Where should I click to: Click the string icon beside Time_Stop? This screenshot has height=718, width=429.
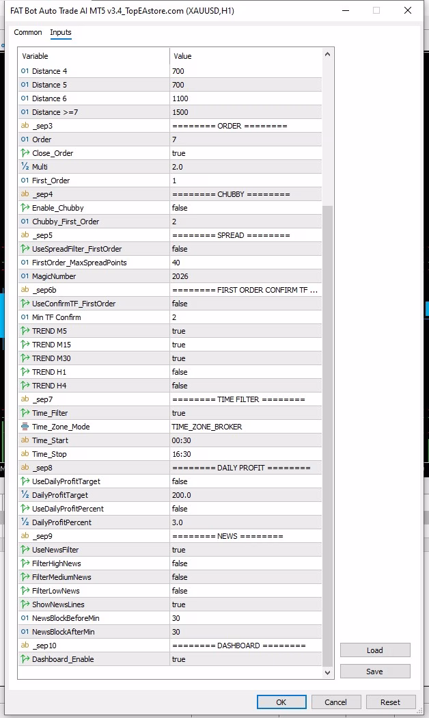pos(25,454)
